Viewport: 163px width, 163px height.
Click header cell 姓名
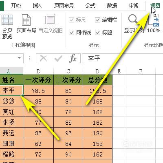click(11, 80)
